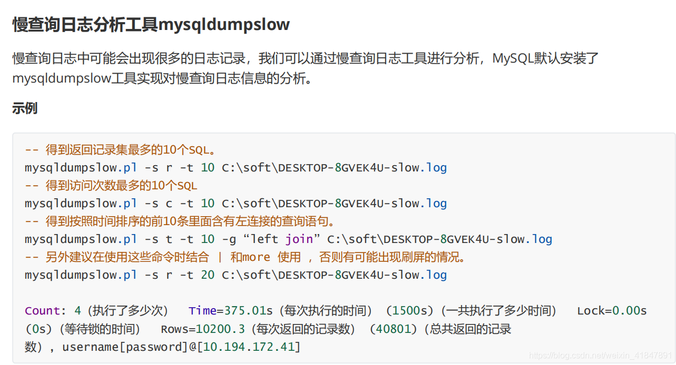Click heading 慢查询日志分析工具mysqldumpslow
676x365 pixels.
tap(151, 24)
